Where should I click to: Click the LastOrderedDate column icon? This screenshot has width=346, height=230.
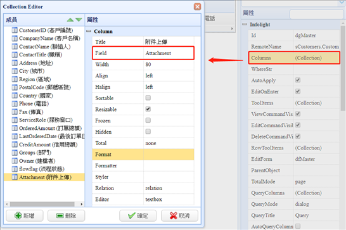point(15,136)
